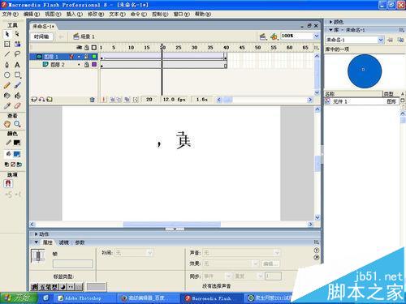Click insert layer icon below layers
406x304 pixels.
point(34,100)
